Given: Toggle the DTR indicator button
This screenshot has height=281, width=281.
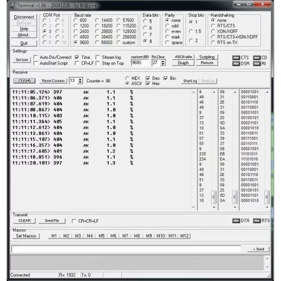Looking at the screenshot, I should coord(236,220).
